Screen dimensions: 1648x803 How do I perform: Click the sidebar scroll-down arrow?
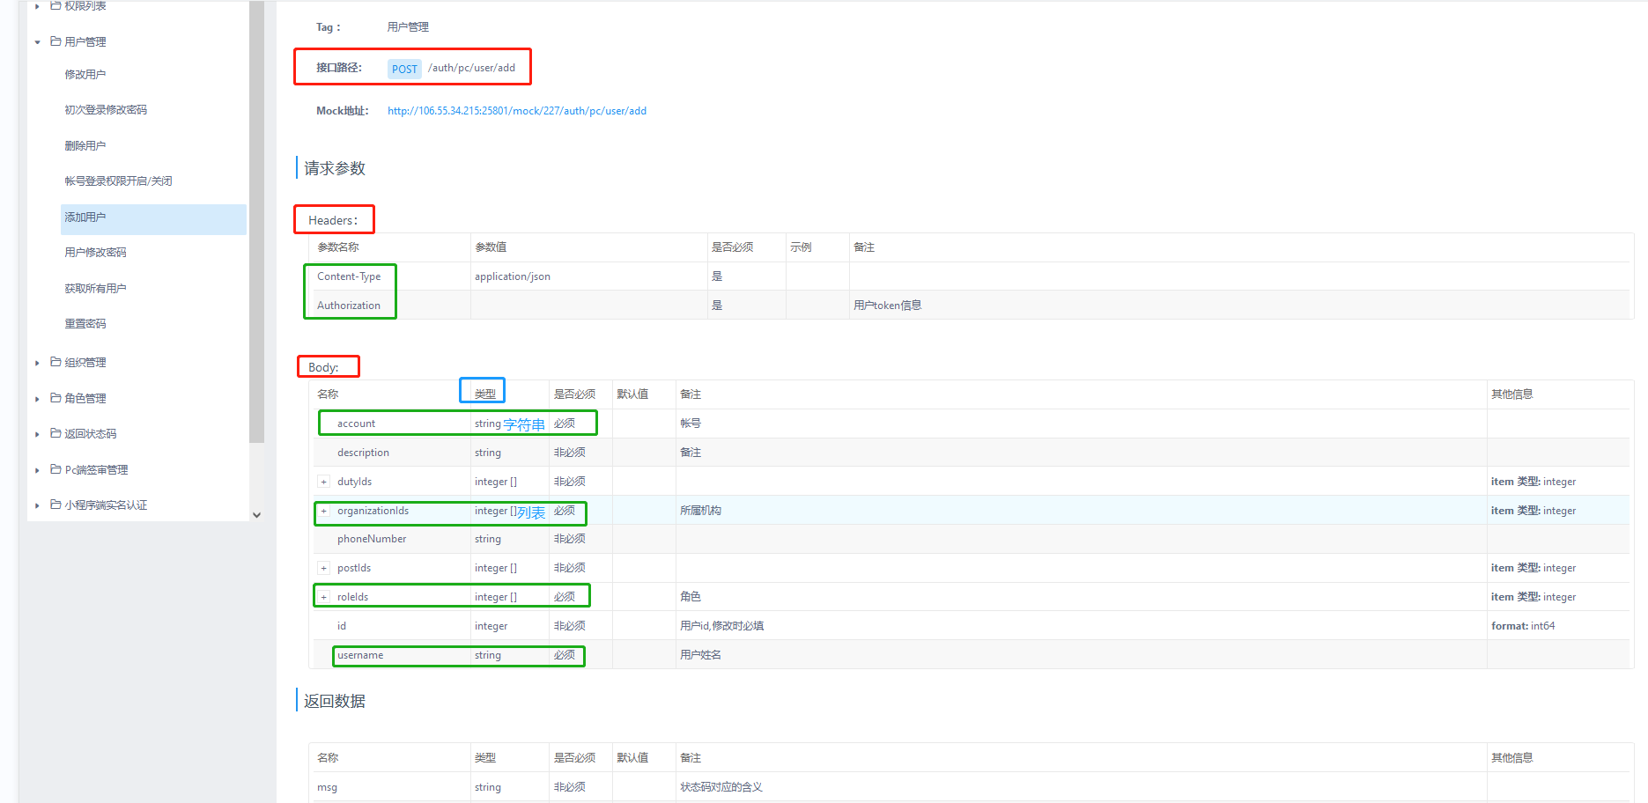[x=256, y=515]
